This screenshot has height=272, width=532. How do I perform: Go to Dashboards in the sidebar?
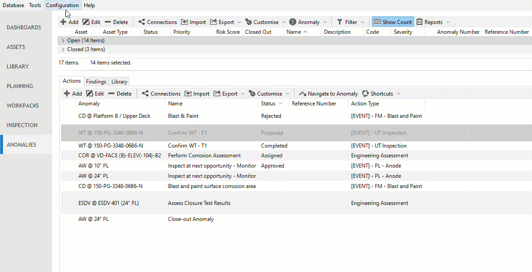(x=26, y=28)
